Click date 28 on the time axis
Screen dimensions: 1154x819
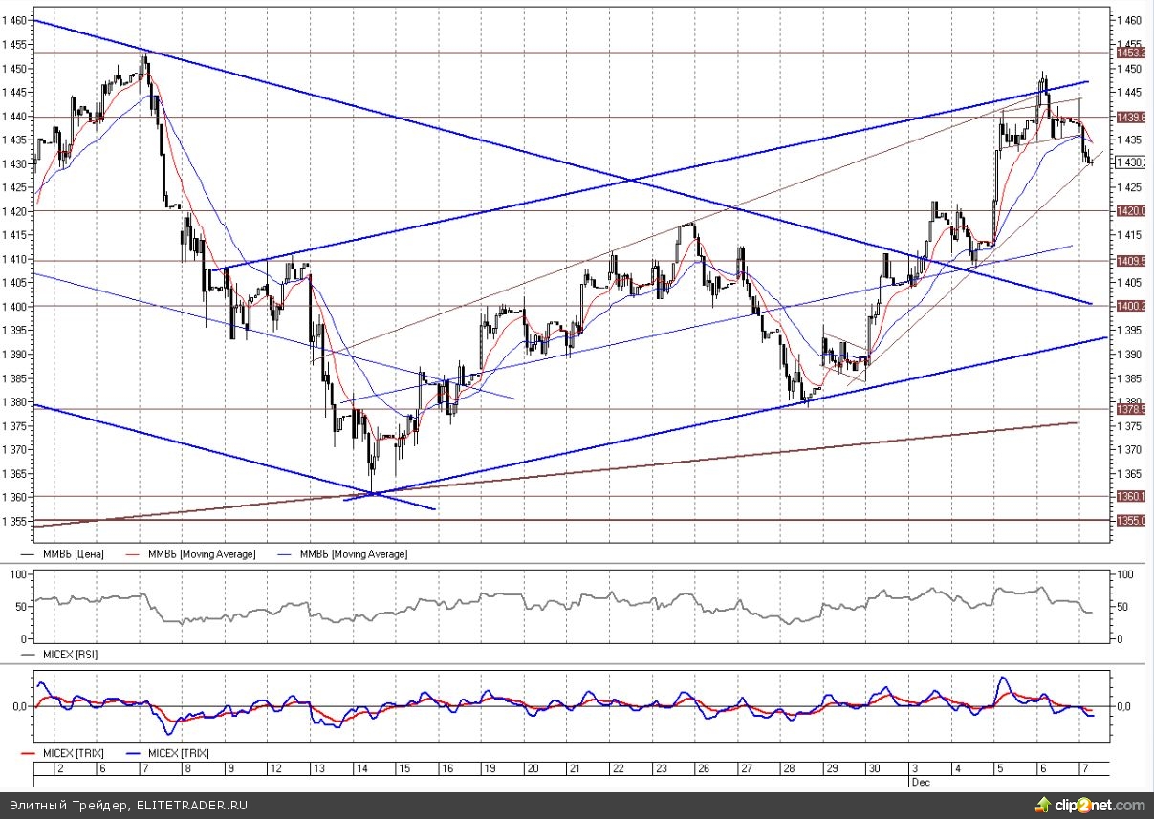click(790, 768)
